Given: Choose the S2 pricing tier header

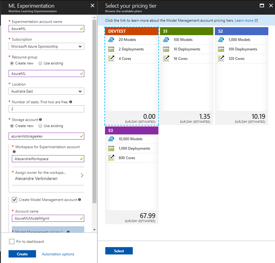Looking at the screenshot, I should [x=241, y=31].
